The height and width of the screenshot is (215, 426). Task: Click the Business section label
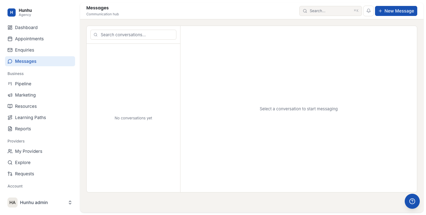tap(16, 74)
